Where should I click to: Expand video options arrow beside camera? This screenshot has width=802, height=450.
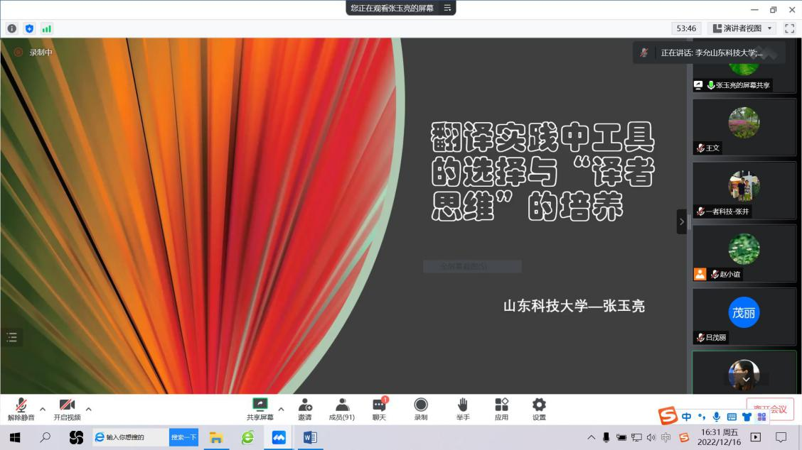88,409
